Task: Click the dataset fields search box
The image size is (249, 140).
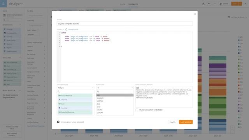Action: [75, 91]
